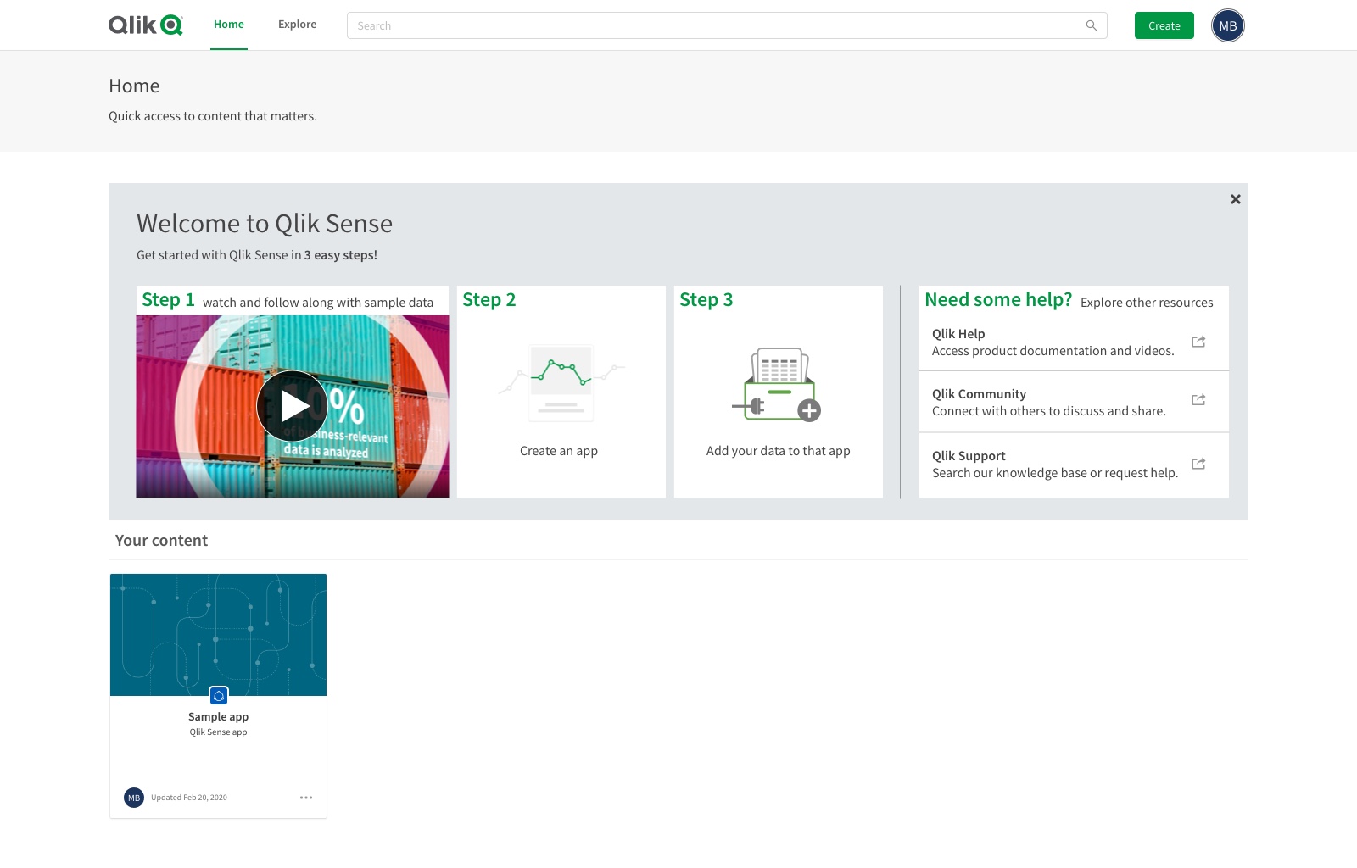Click the Add your data plug icon
The width and height of the screenshot is (1357, 868).
click(778, 384)
